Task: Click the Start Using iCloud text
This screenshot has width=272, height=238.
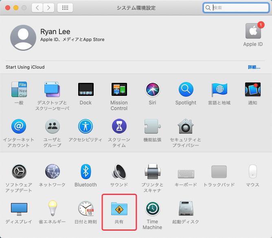Action: pos(25,67)
